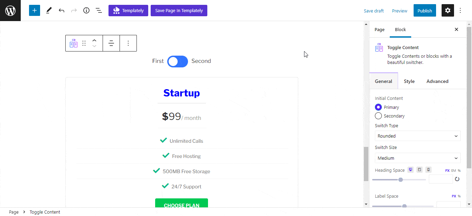
Task: Open document details info icon
Action: (x=86, y=10)
